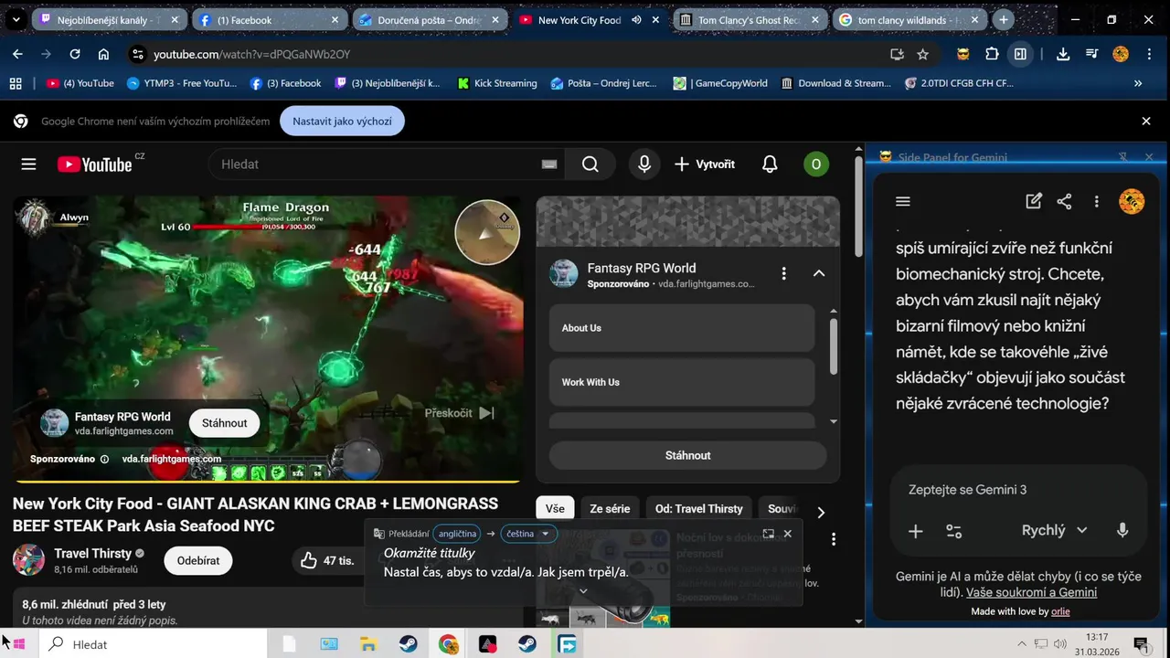Open the green O account avatar

pyautogui.click(x=815, y=164)
